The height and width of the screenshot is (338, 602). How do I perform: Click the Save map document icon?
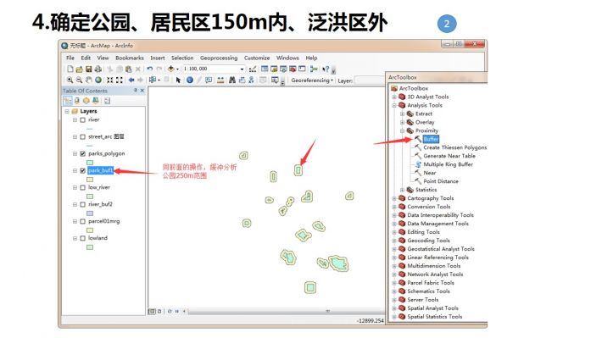pyautogui.click(x=89, y=69)
